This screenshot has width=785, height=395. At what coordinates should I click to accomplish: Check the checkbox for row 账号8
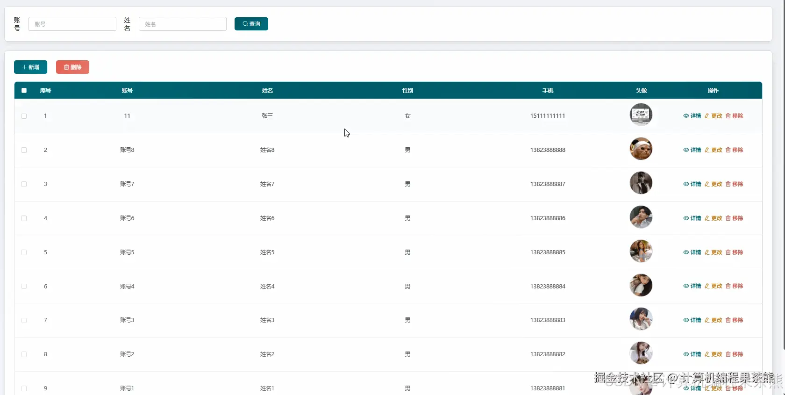tap(24, 150)
